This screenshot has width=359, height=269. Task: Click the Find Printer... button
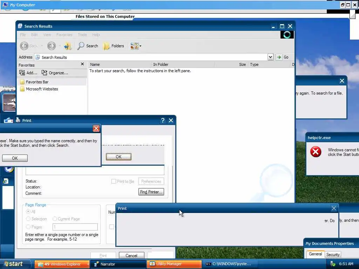click(151, 192)
